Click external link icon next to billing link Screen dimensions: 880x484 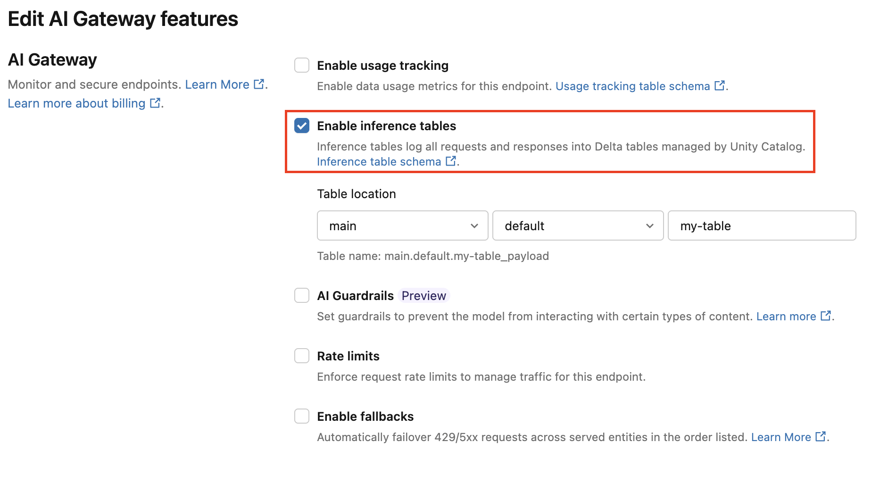point(155,103)
